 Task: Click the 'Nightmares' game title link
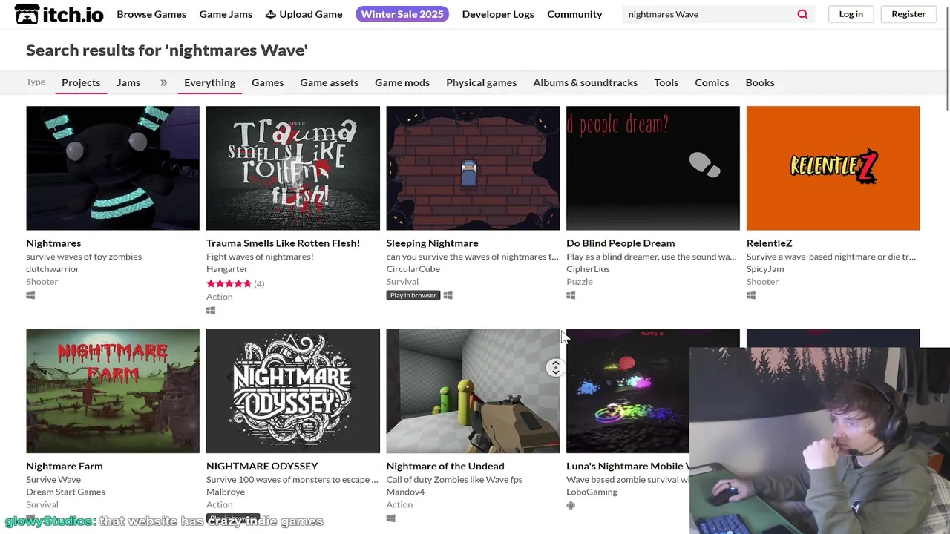(x=53, y=243)
